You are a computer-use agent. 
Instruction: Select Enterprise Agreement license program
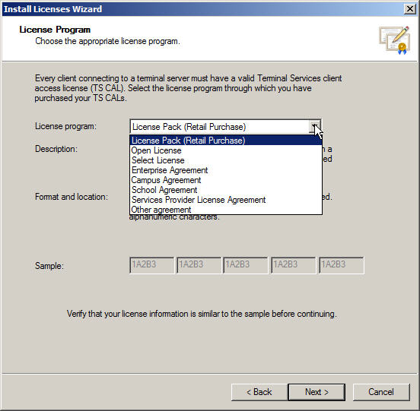coord(226,170)
